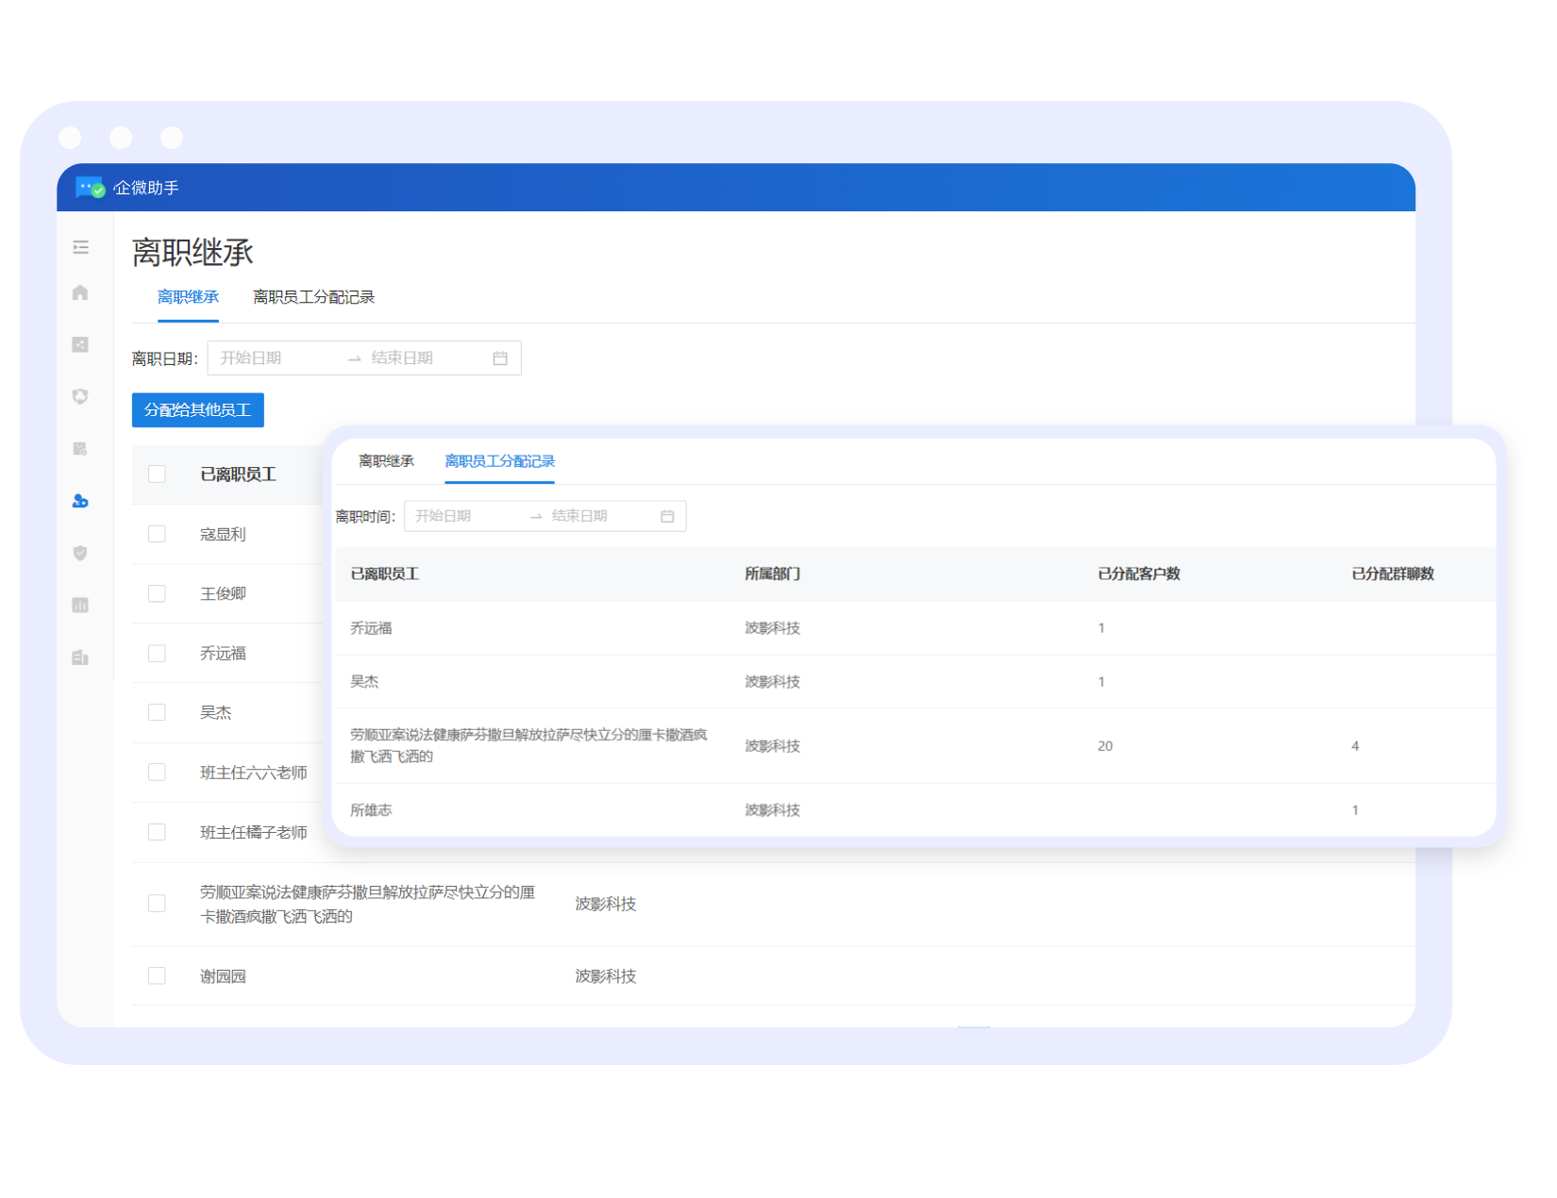Click the value 20 in 已分配客户数 column
This screenshot has width=1557, height=1198.
pyautogui.click(x=1105, y=746)
